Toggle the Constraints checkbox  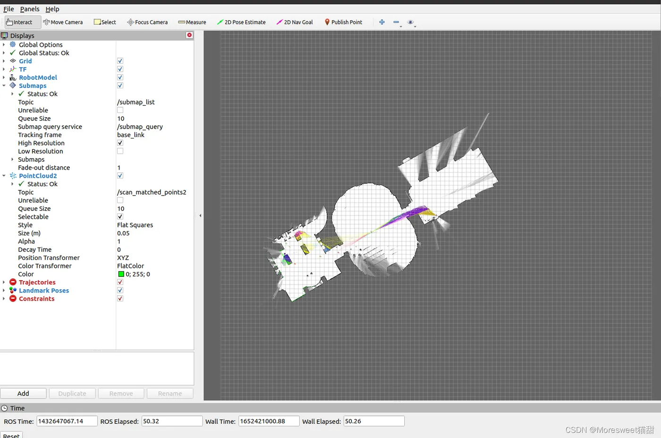(120, 299)
